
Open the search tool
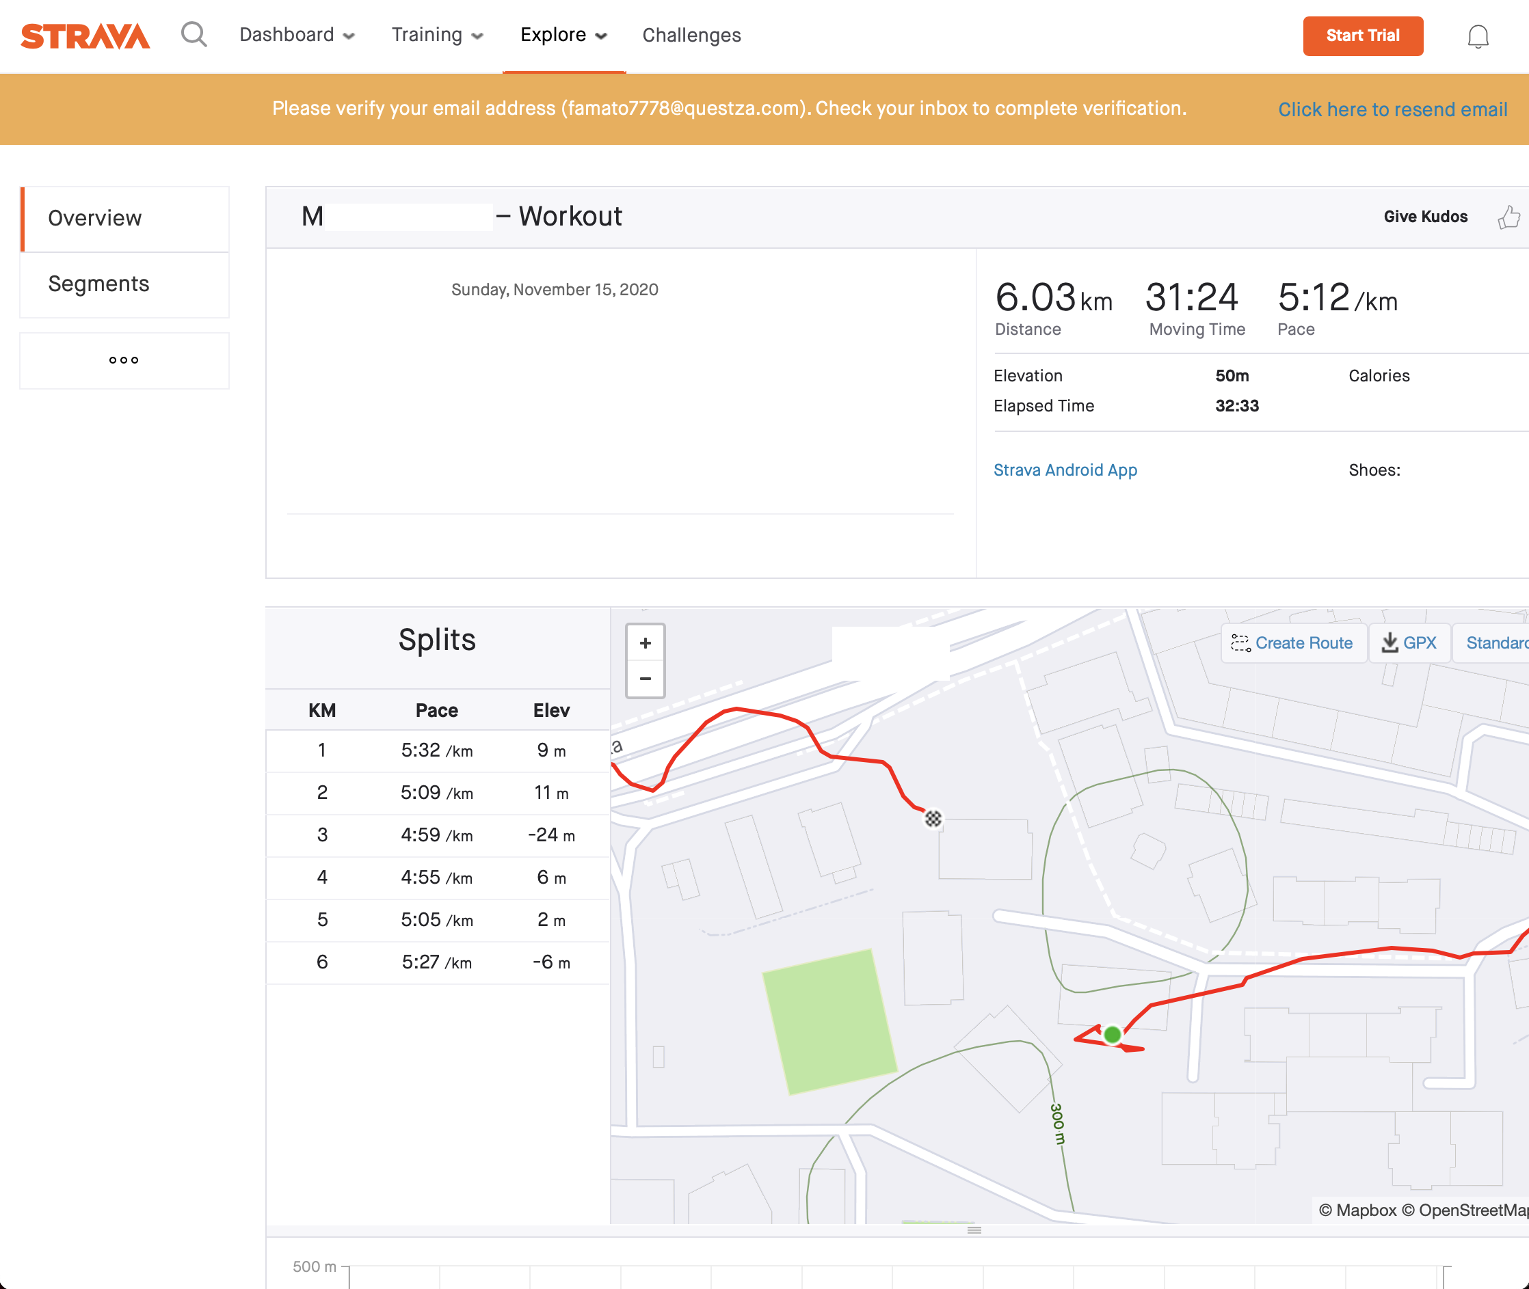[x=194, y=34]
